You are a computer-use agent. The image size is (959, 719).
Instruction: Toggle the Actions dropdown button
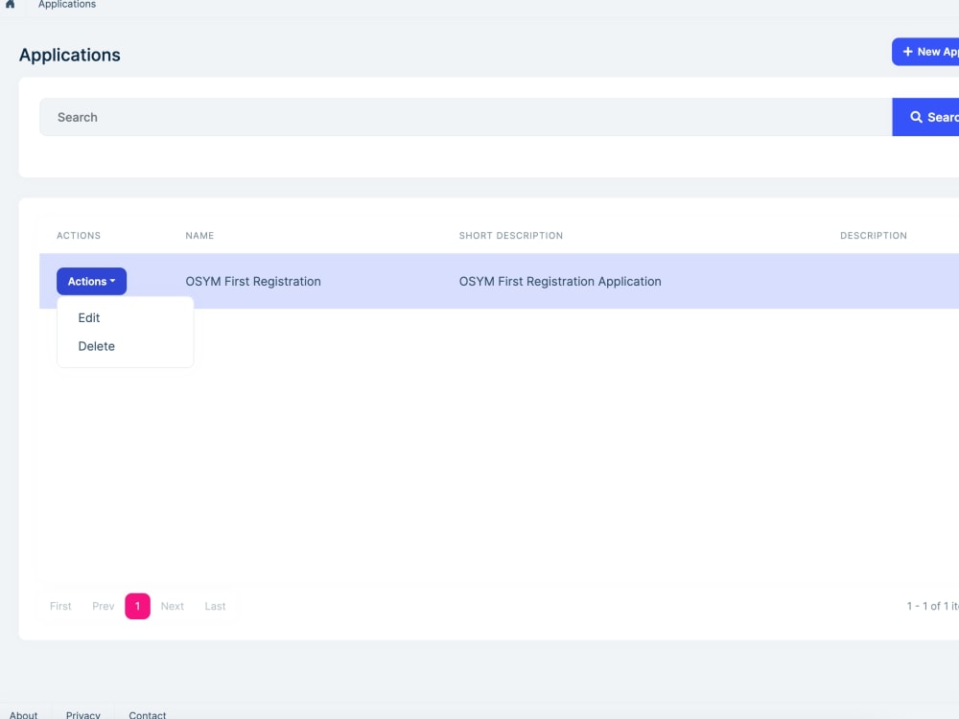tap(92, 281)
